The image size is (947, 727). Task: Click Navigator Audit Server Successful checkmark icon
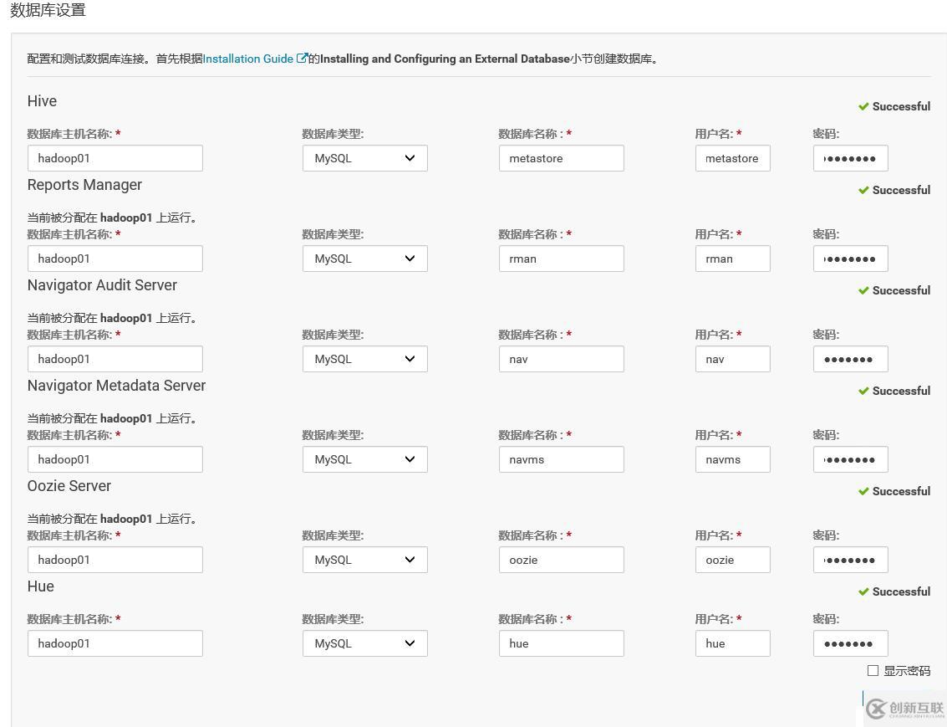863,290
